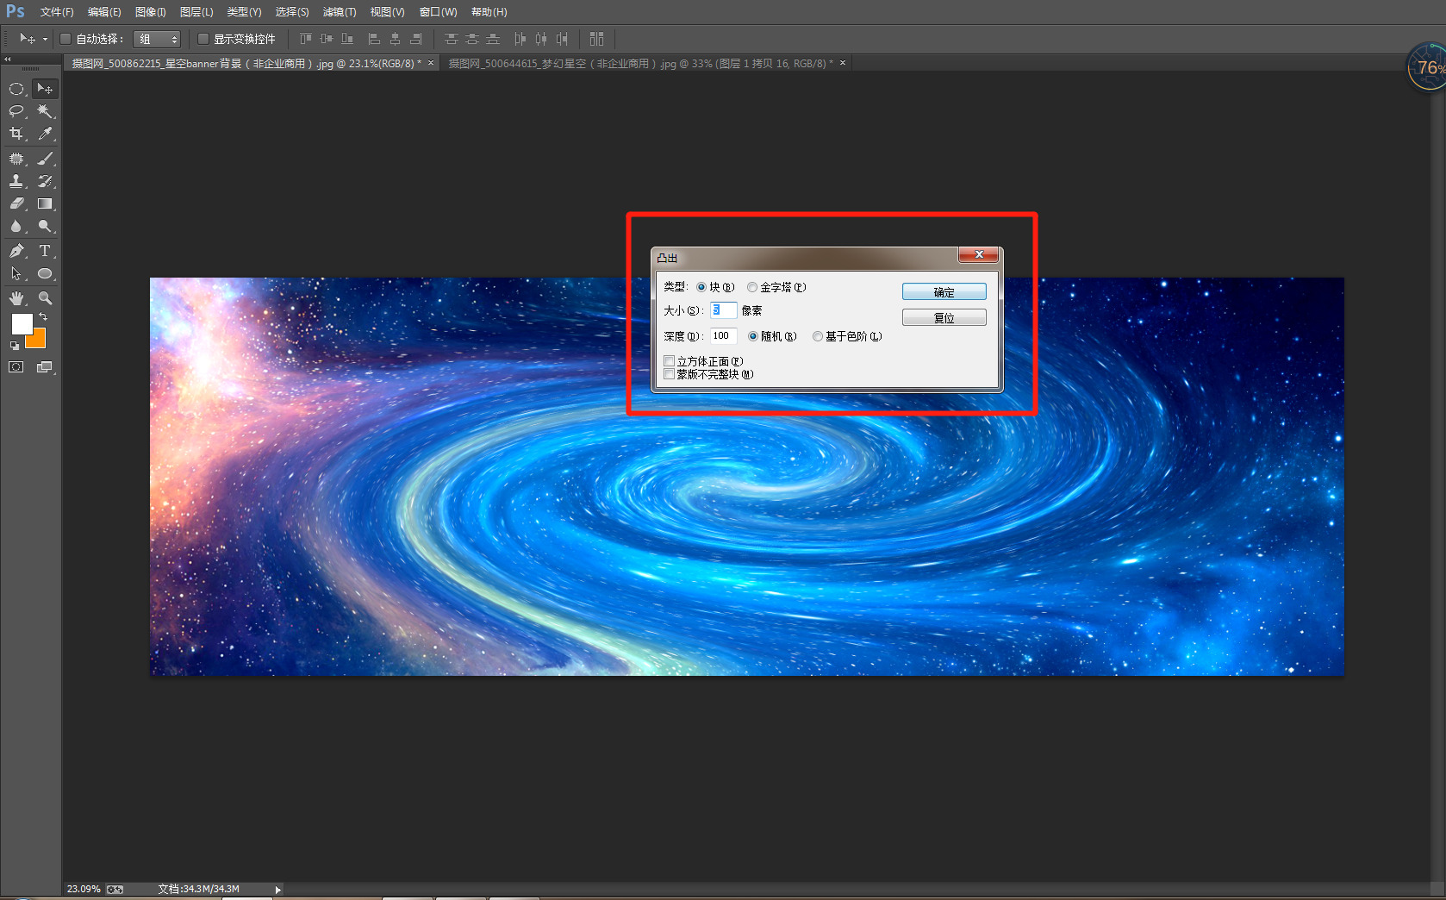Select the Horizontal Type tool
The height and width of the screenshot is (900, 1446).
pos(45,251)
